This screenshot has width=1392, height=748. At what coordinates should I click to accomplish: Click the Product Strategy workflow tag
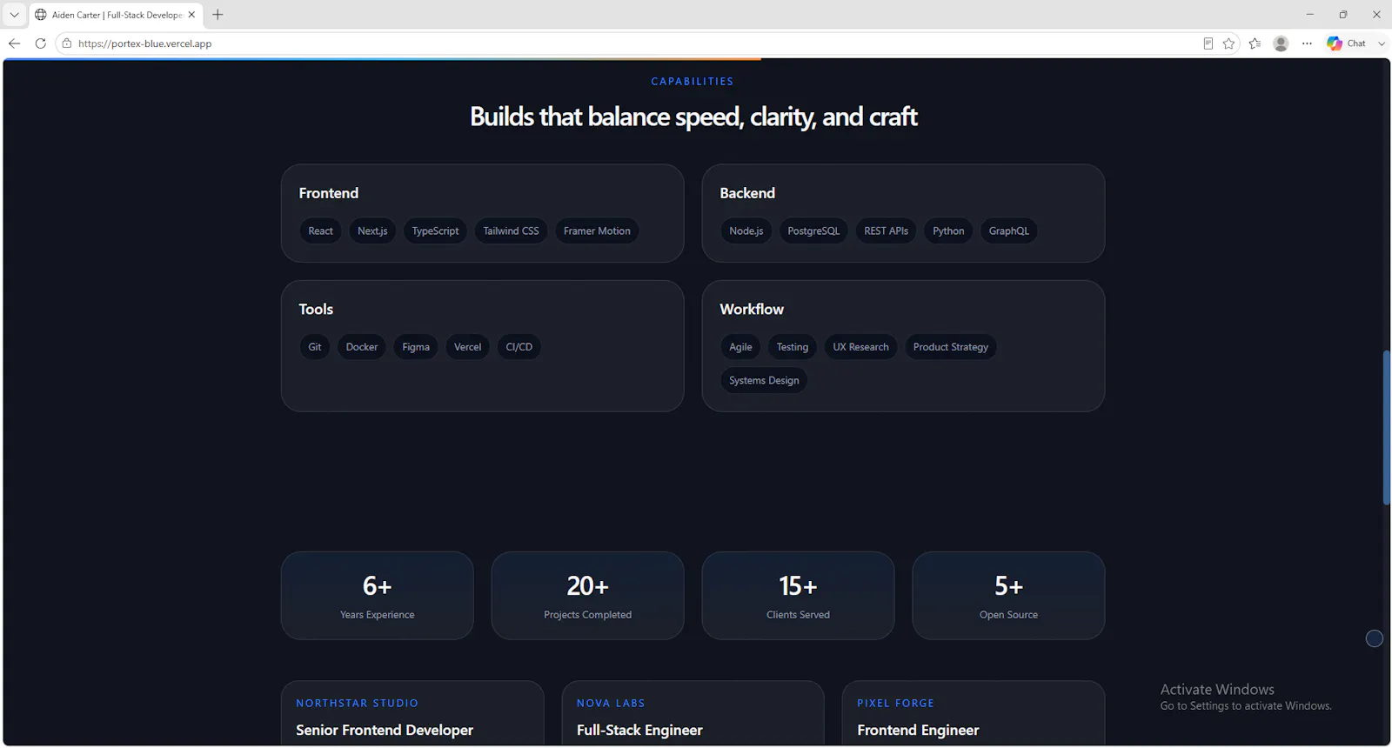pos(950,346)
